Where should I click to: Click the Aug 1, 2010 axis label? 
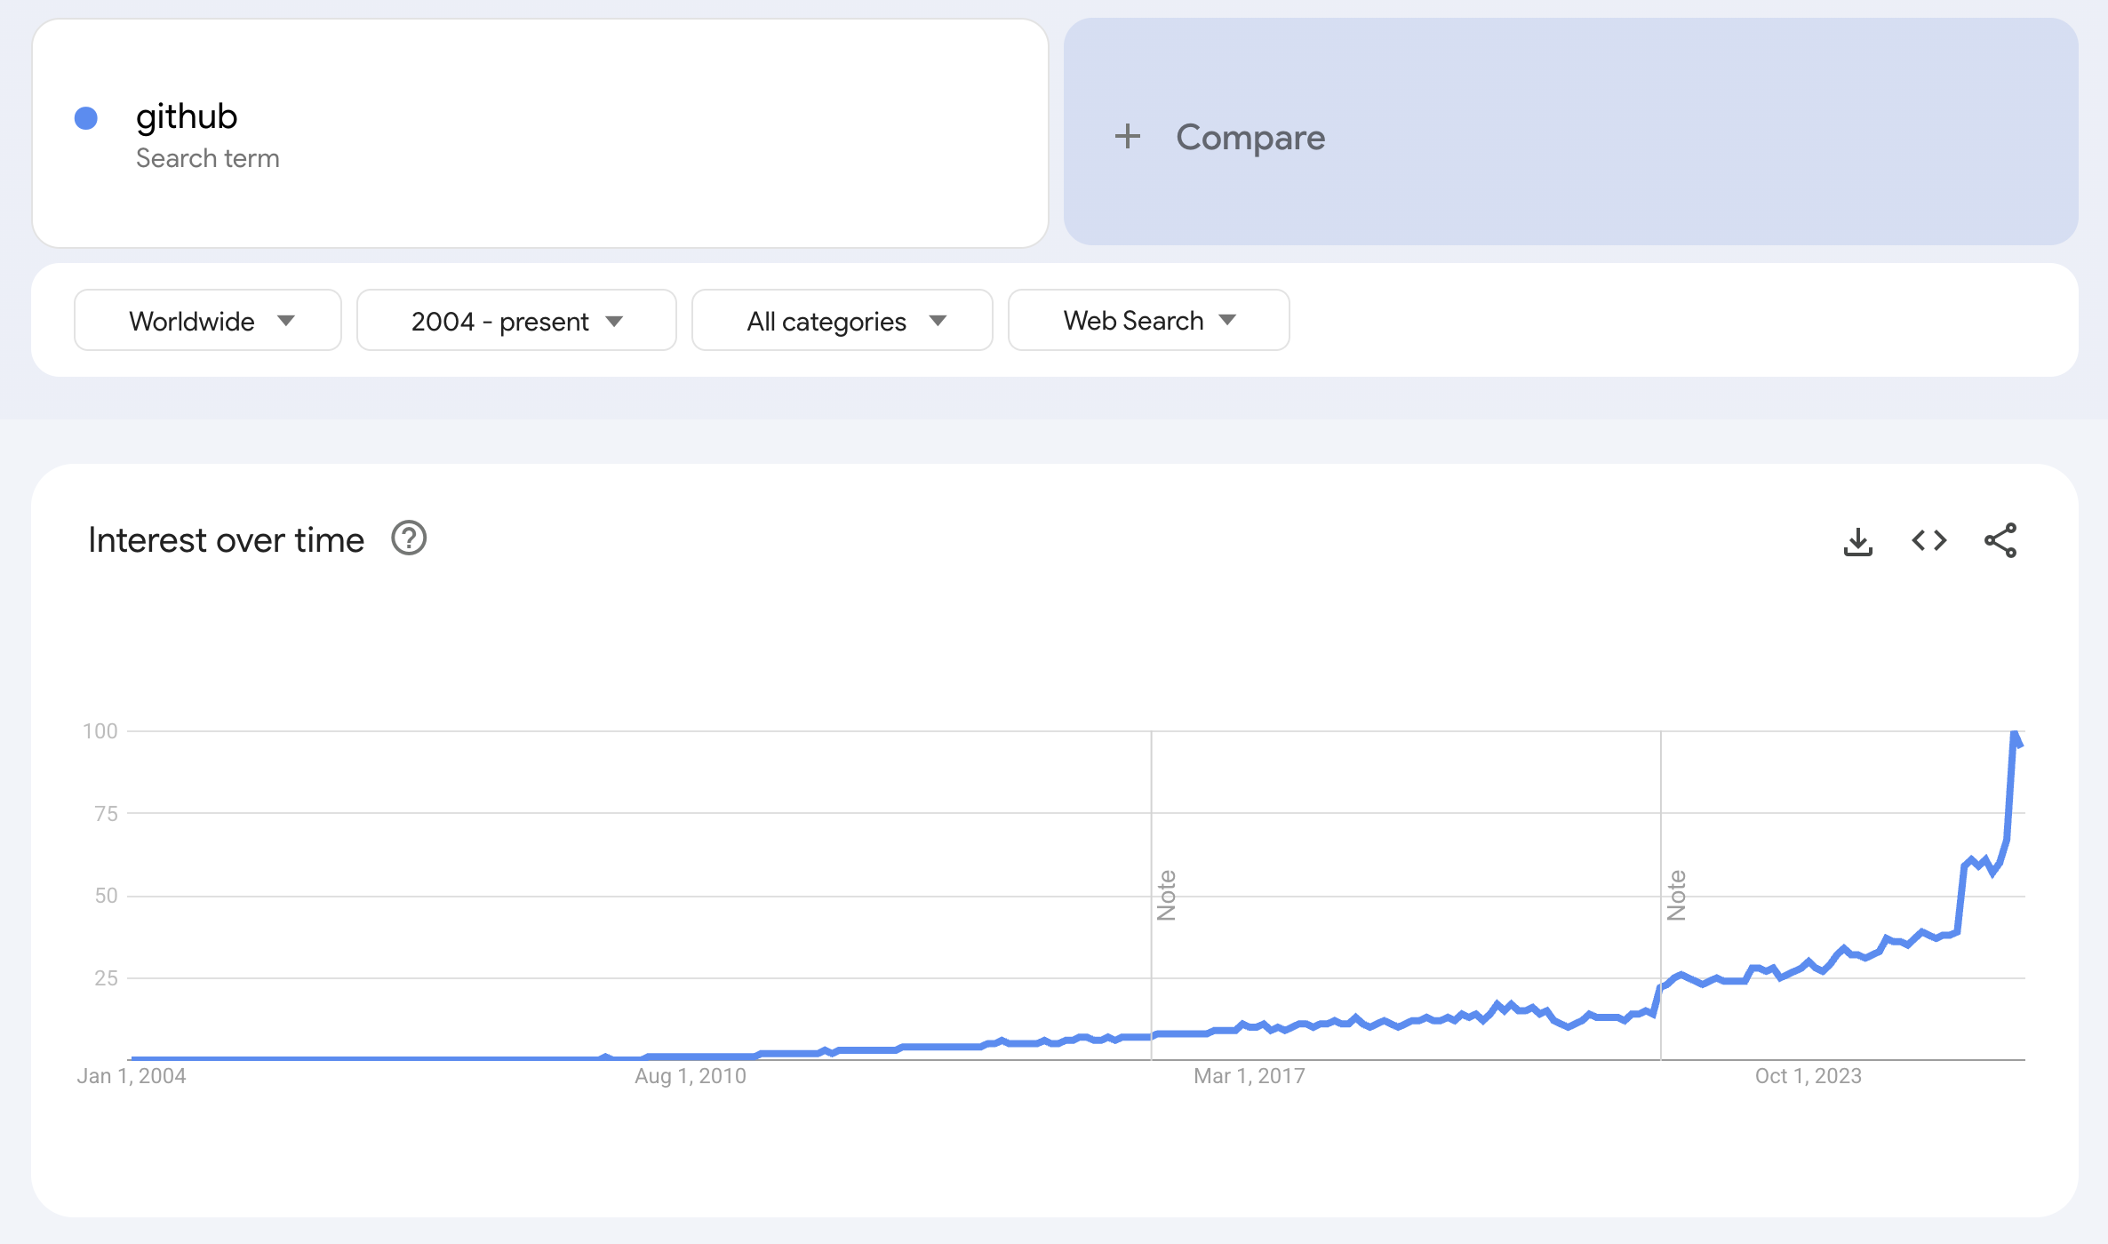[691, 1076]
